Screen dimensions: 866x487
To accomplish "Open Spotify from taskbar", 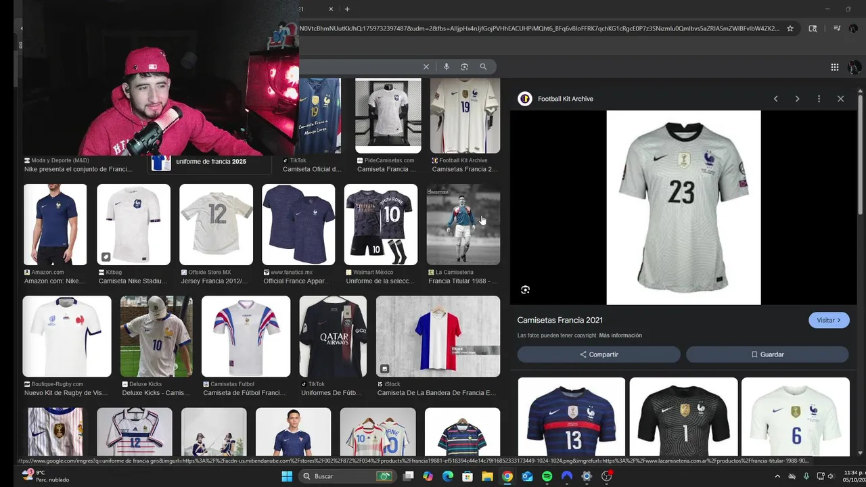I will pyautogui.click(x=547, y=476).
